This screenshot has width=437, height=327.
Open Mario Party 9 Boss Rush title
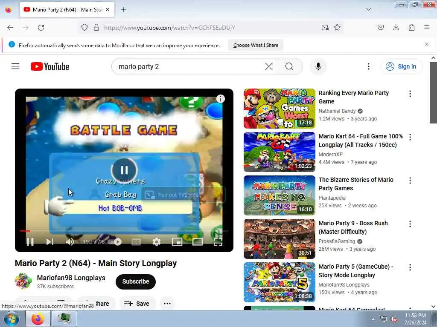[x=353, y=227]
